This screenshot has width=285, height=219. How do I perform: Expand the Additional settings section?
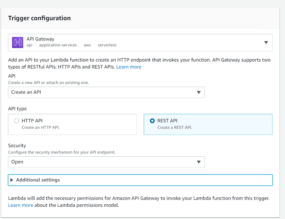[x=140, y=180]
